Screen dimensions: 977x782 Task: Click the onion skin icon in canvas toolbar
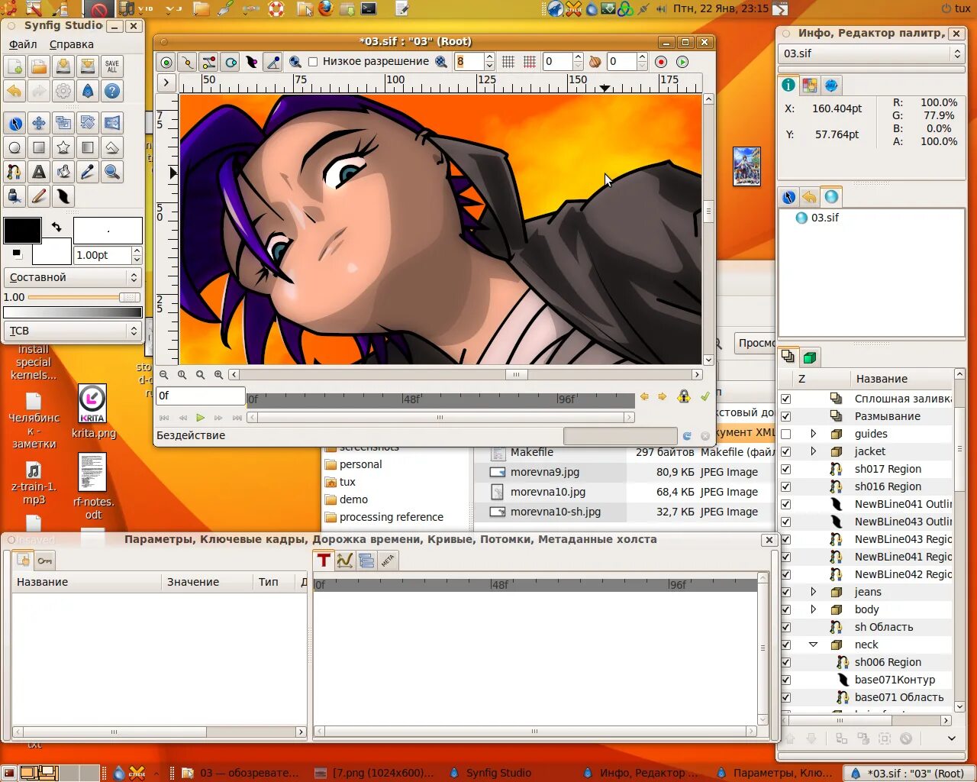tap(595, 62)
